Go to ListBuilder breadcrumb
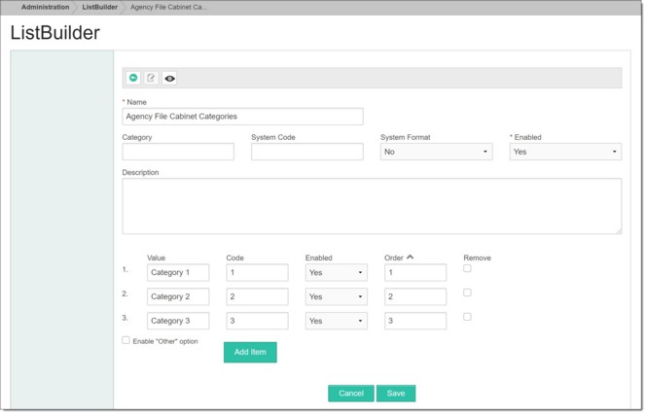Viewport: 646px width, 414px height. 99,7
